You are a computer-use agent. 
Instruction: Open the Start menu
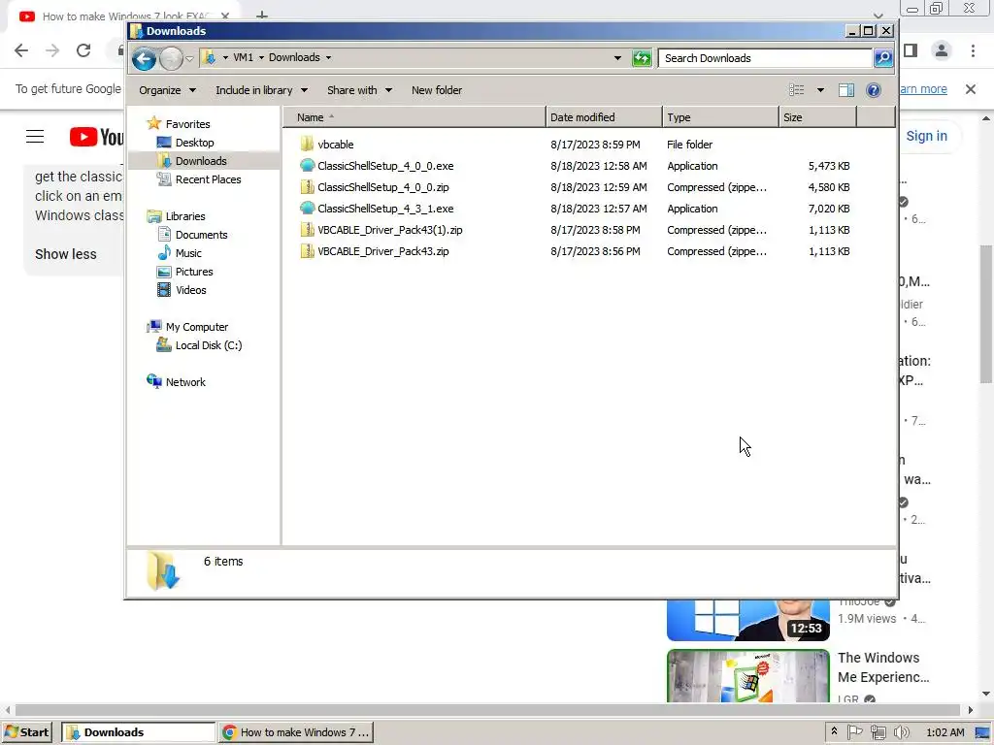[x=27, y=732]
